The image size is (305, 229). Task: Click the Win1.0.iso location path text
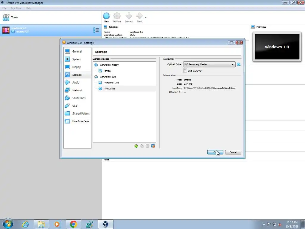(x=210, y=88)
